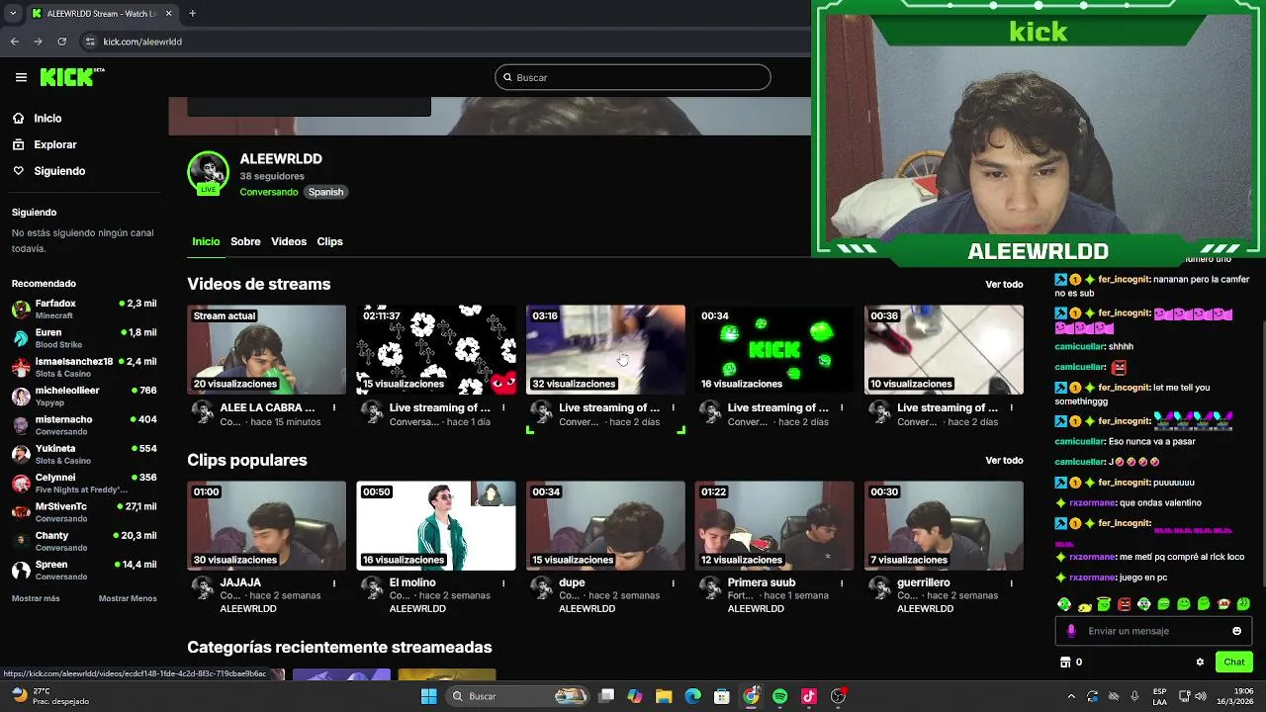Open the Conversando category link under ALEEWRLDD
Viewport: 1266px width, 712px height.
point(268,192)
